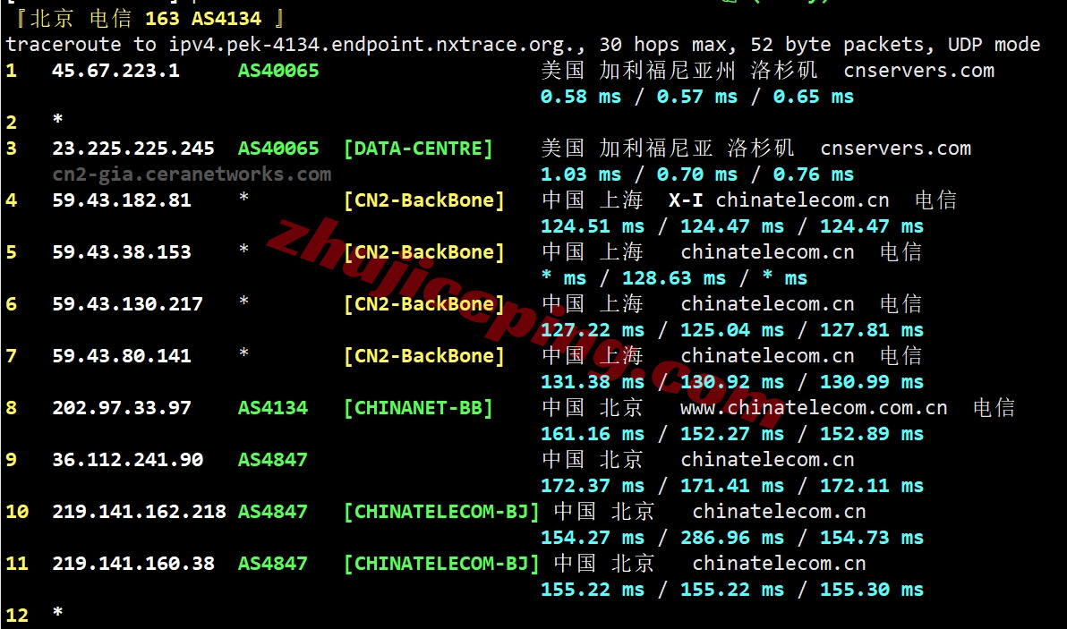Image resolution: width=1067 pixels, height=629 pixels.
Task: Click IP address 59.43.182.81
Action: pos(122,200)
